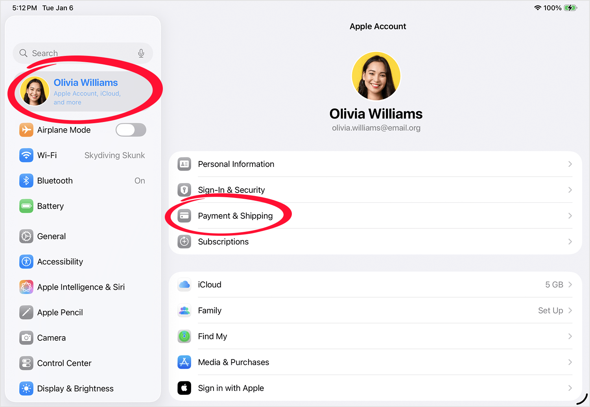Go to Apple Intelligence & Siri settings
This screenshot has width=590, height=407.
point(83,287)
